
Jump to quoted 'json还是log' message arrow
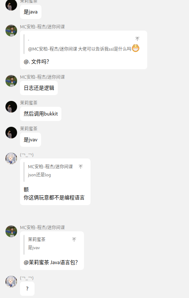81,167
